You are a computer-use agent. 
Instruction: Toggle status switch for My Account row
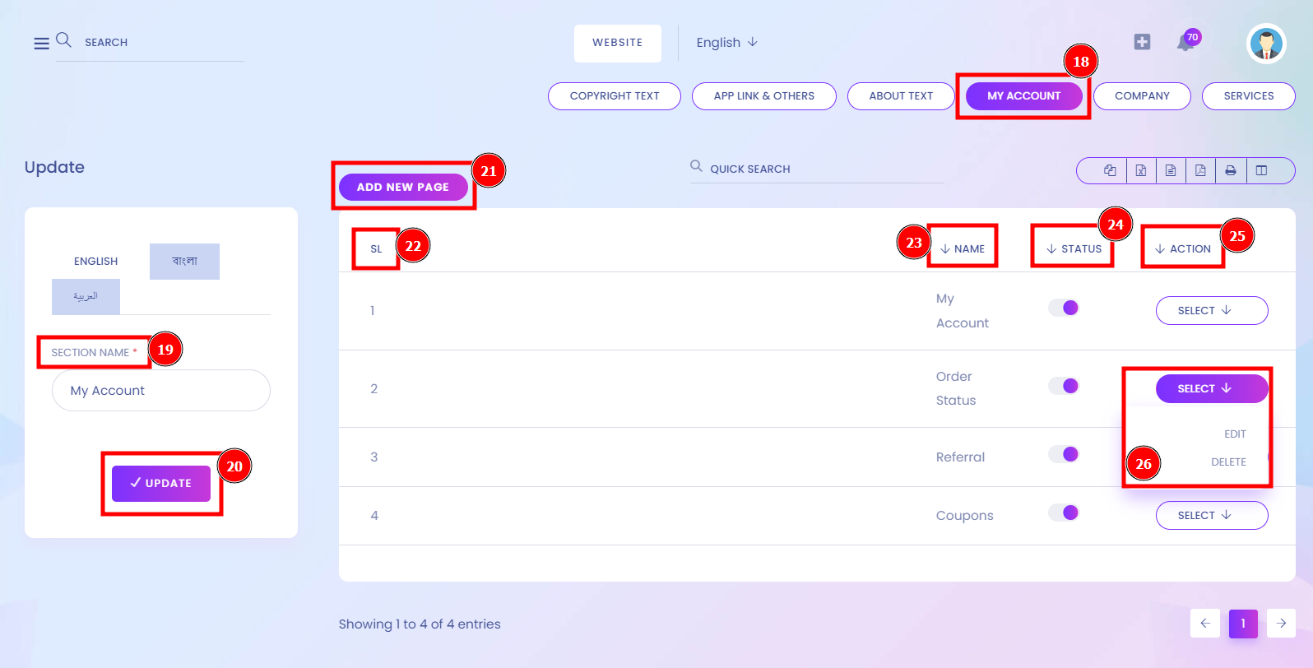1064,308
